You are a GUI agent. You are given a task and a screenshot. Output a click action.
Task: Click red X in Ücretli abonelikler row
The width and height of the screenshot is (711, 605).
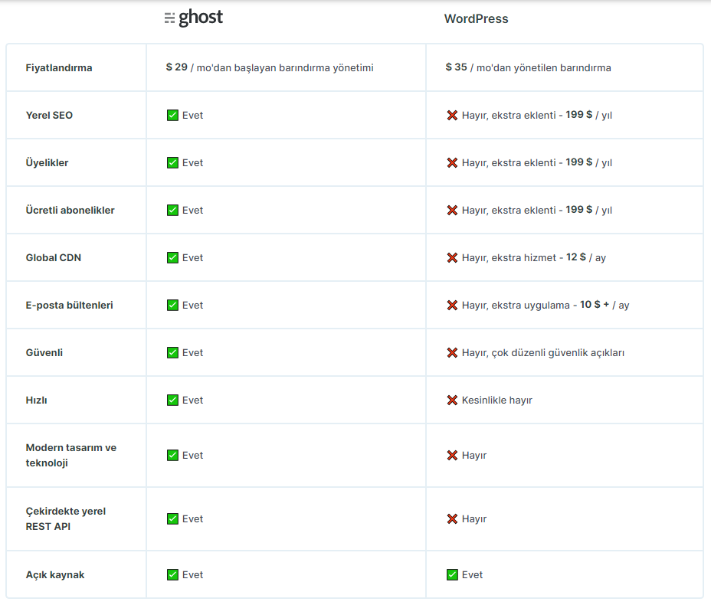[452, 211]
